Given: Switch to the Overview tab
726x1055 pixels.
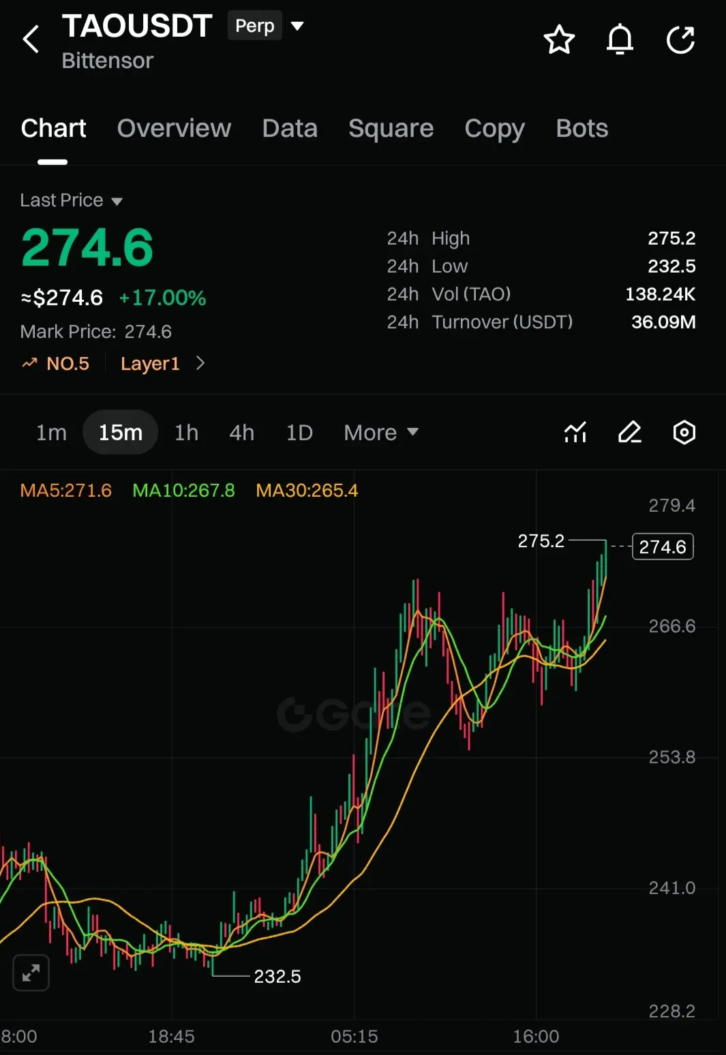Looking at the screenshot, I should coord(174,128).
